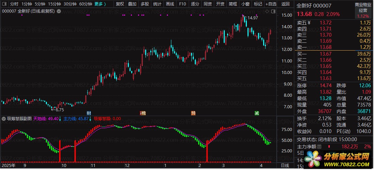Viewport: 375px width, 170px height.
Task: Click the 主力线: 45.87 indicator label
Action: (x=76, y=118)
